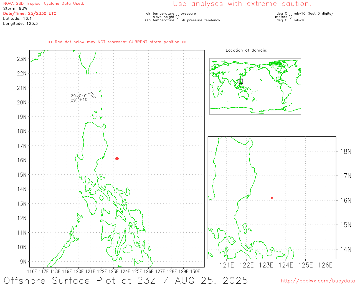The height and width of the screenshot is (284, 355).
Task: Click 'NOAA SSD Tropical Cyclone Data Used:' heading
Action: [x=44, y=3]
